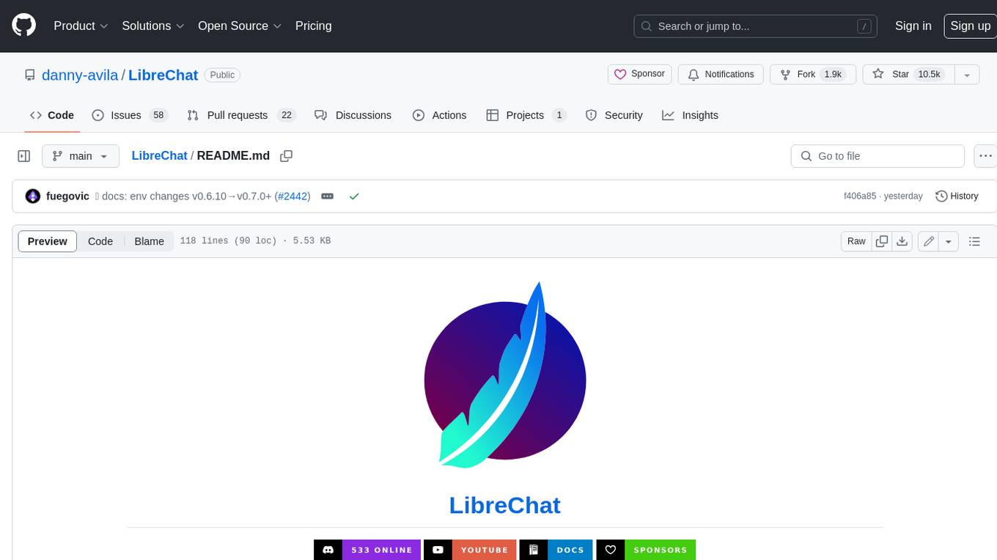Expand the Product menu
This screenshot has height=560, width=997.
(81, 26)
